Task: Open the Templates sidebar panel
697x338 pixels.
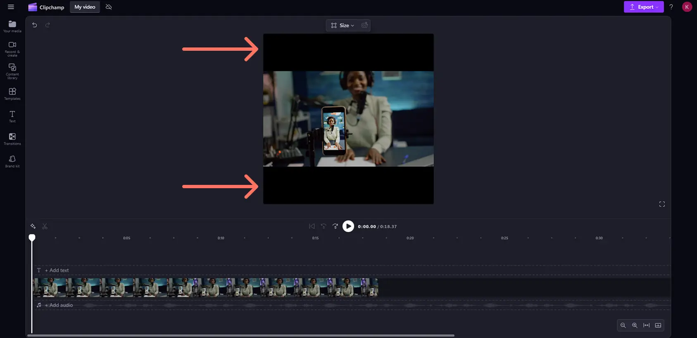Action: click(12, 94)
